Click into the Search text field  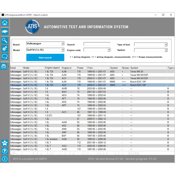click(x=97, y=44)
